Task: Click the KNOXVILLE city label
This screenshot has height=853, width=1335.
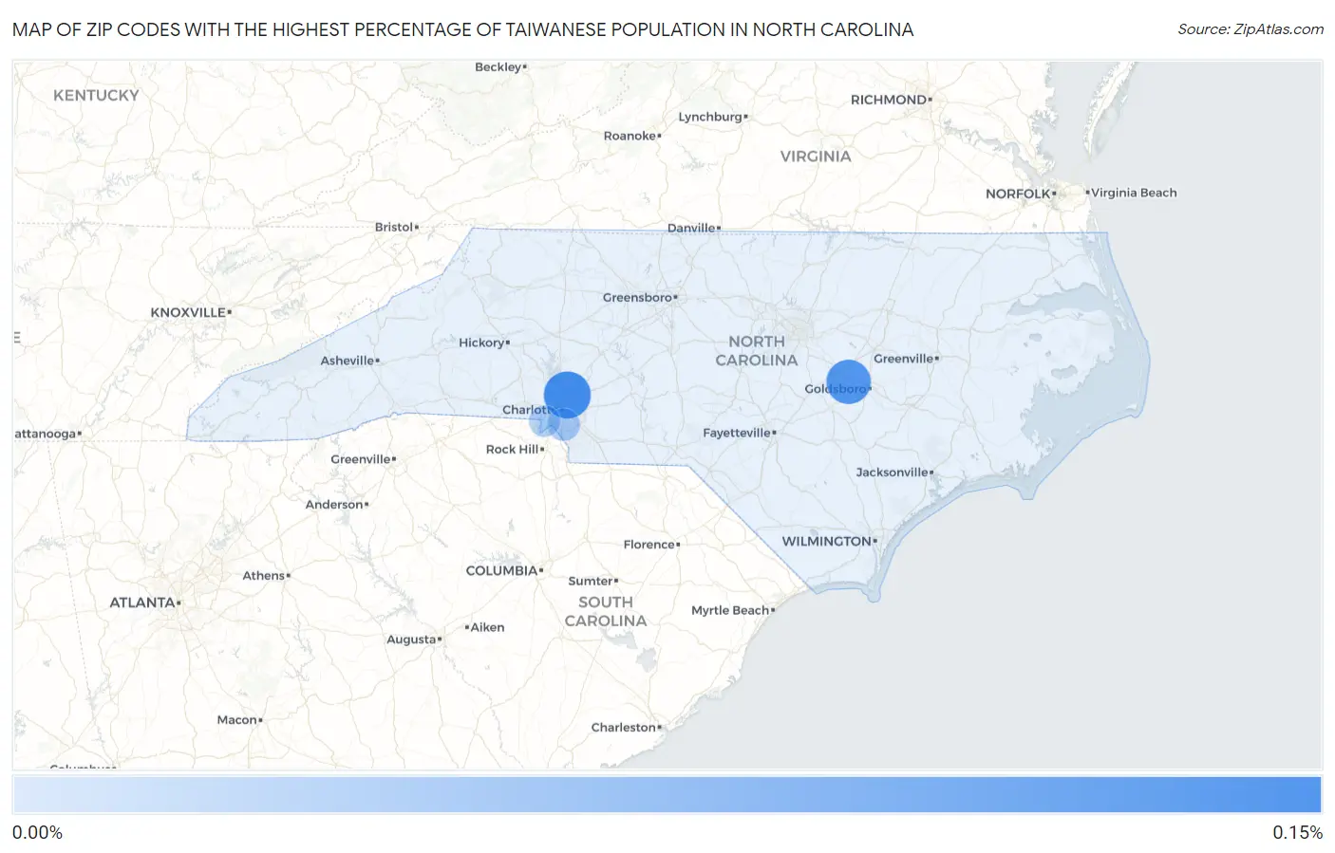Action: tap(188, 312)
